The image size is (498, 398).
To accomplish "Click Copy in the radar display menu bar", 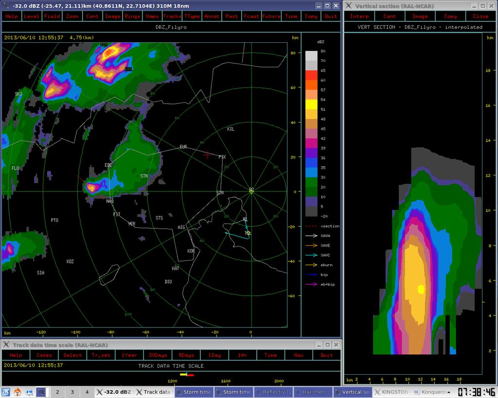I will pos(311,16).
